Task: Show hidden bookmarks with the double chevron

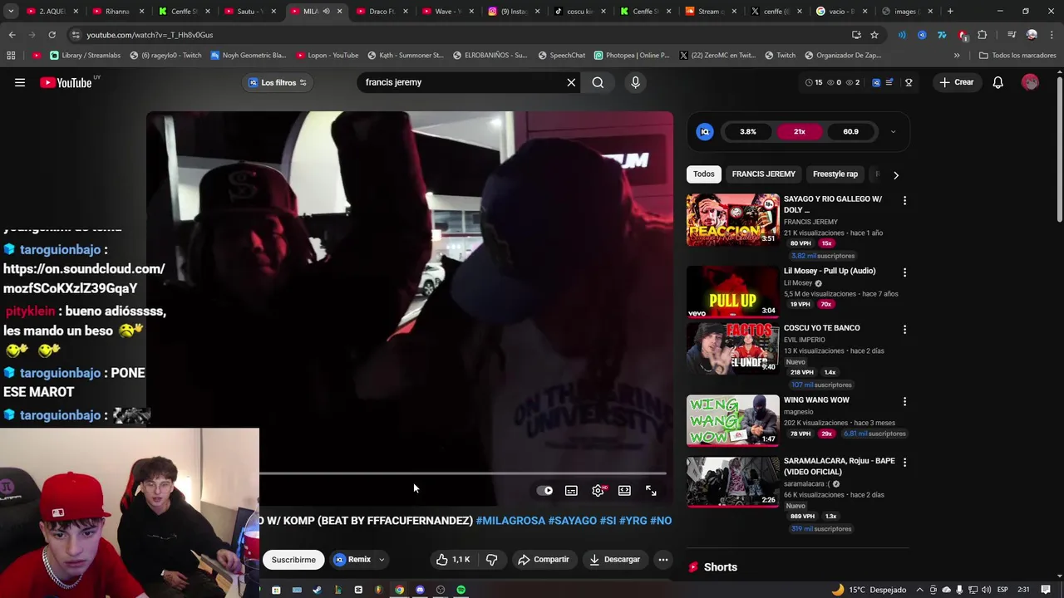Action: pos(957,56)
